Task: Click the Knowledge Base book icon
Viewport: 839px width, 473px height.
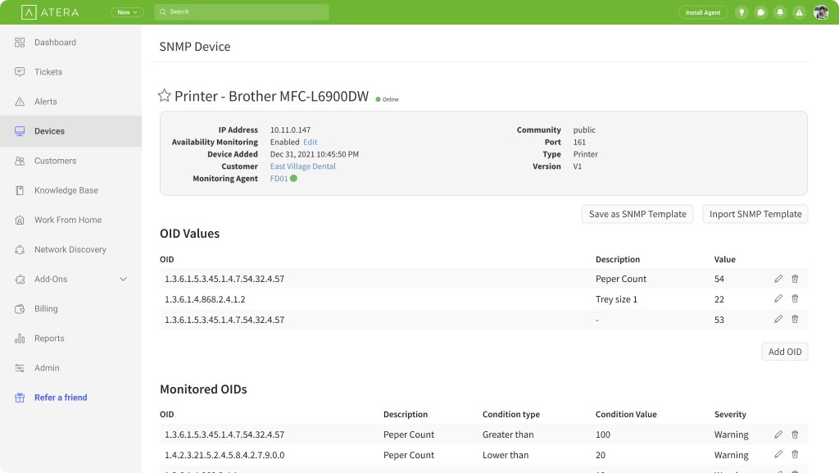Action: (20, 190)
